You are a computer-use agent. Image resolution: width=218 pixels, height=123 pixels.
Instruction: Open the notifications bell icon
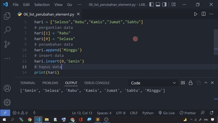212,113
